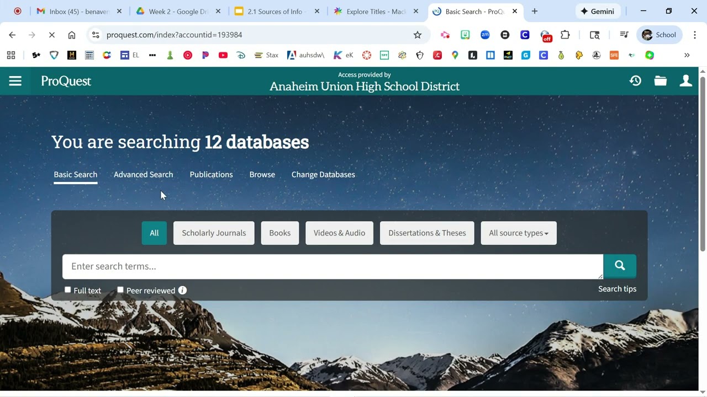Open the chess pawn bookmark
The width and height of the screenshot is (707, 397).
click(x=170, y=55)
